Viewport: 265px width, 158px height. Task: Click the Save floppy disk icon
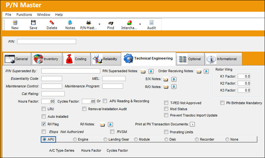point(33,22)
